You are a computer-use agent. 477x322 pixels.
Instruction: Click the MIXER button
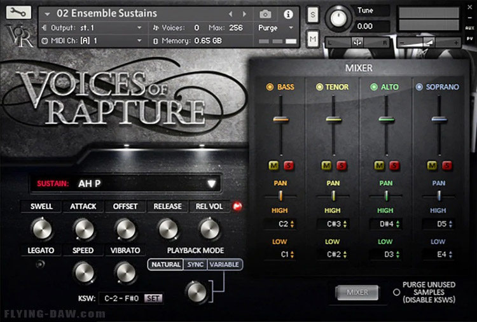point(357,293)
